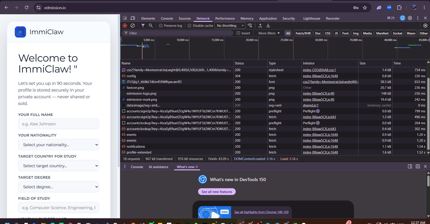The image size is (430, 224).
Task: Click See all new features button
Action: tap(217, 192)
